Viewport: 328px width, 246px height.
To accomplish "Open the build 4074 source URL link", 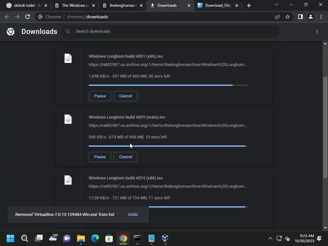I will [x=168, y=186].
